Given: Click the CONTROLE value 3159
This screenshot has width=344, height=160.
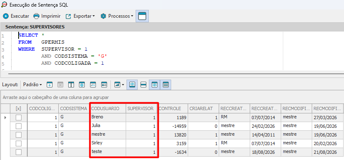Looking at the screenshot, I should click(172, 144).
